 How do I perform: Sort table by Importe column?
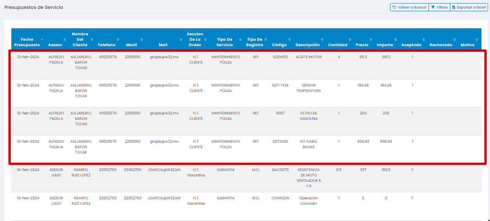386,40
